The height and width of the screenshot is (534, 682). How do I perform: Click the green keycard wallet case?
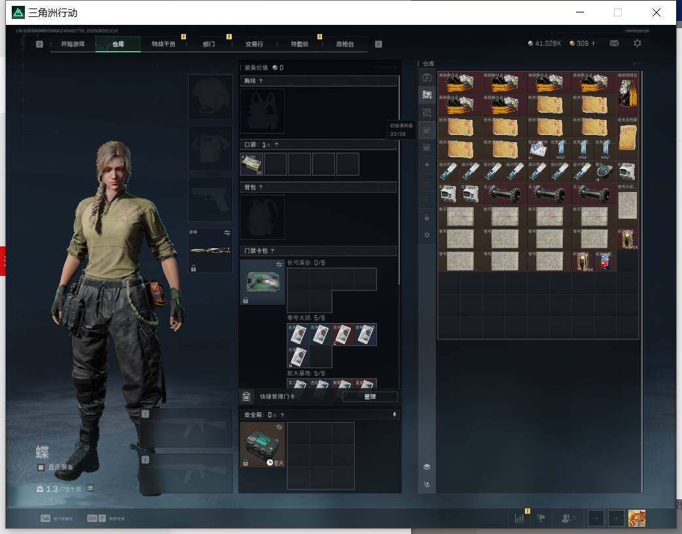pos(262,282)
